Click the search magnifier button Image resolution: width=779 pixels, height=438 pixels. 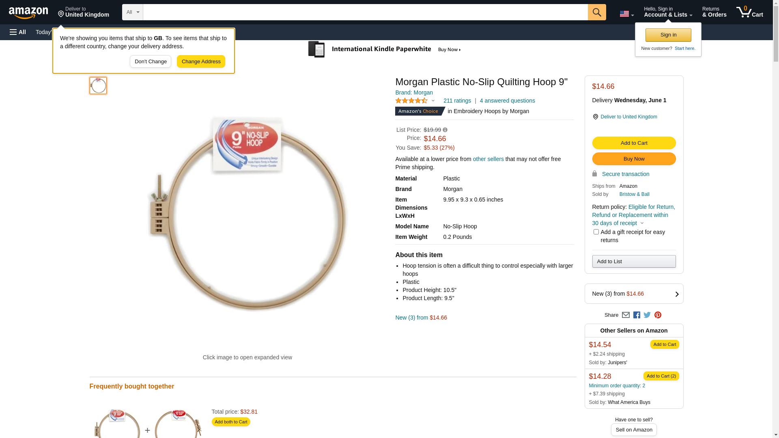click(596, 12)
